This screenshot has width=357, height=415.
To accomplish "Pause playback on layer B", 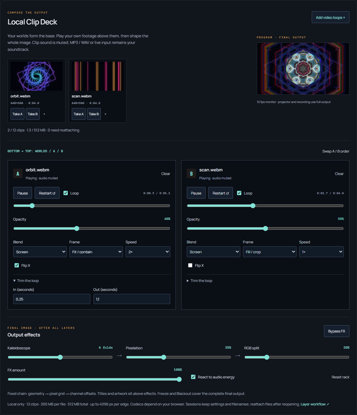I will click(196, 193).
